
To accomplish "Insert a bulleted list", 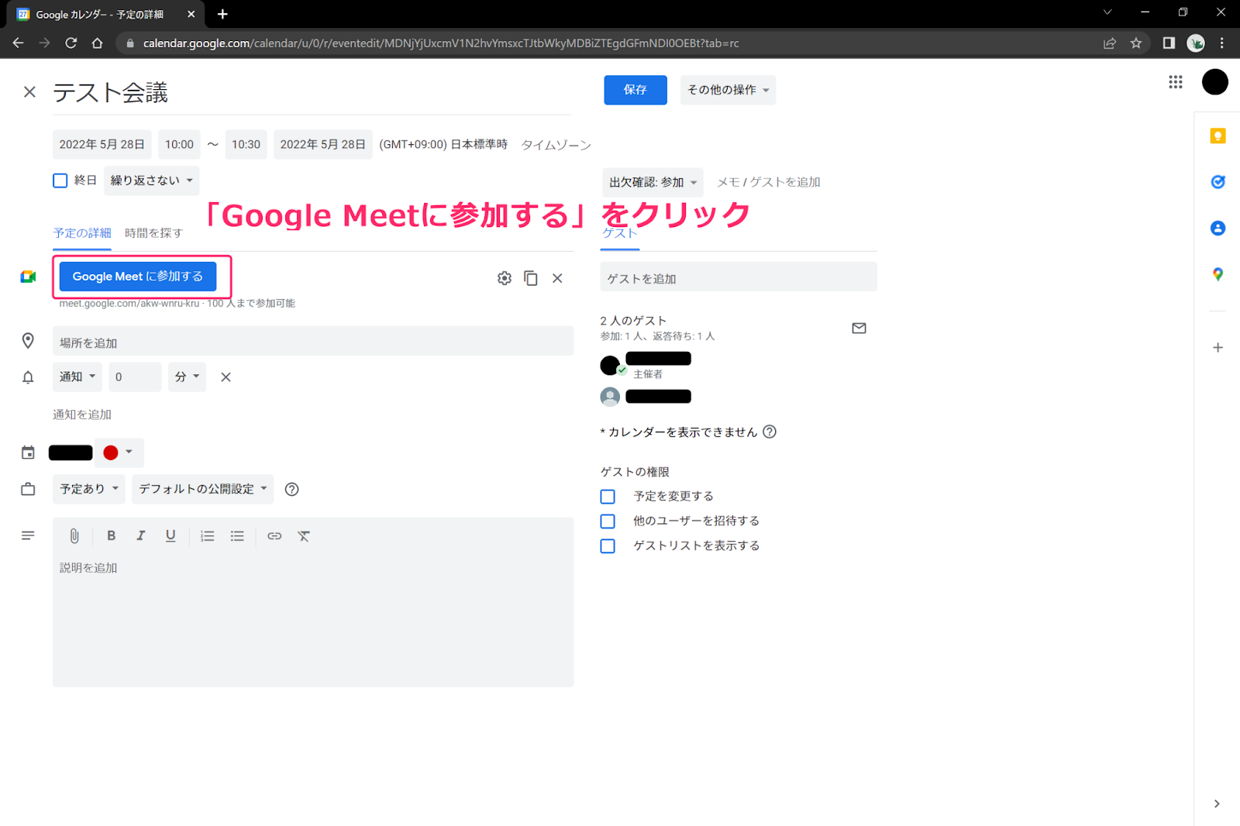I will [237, 535].
